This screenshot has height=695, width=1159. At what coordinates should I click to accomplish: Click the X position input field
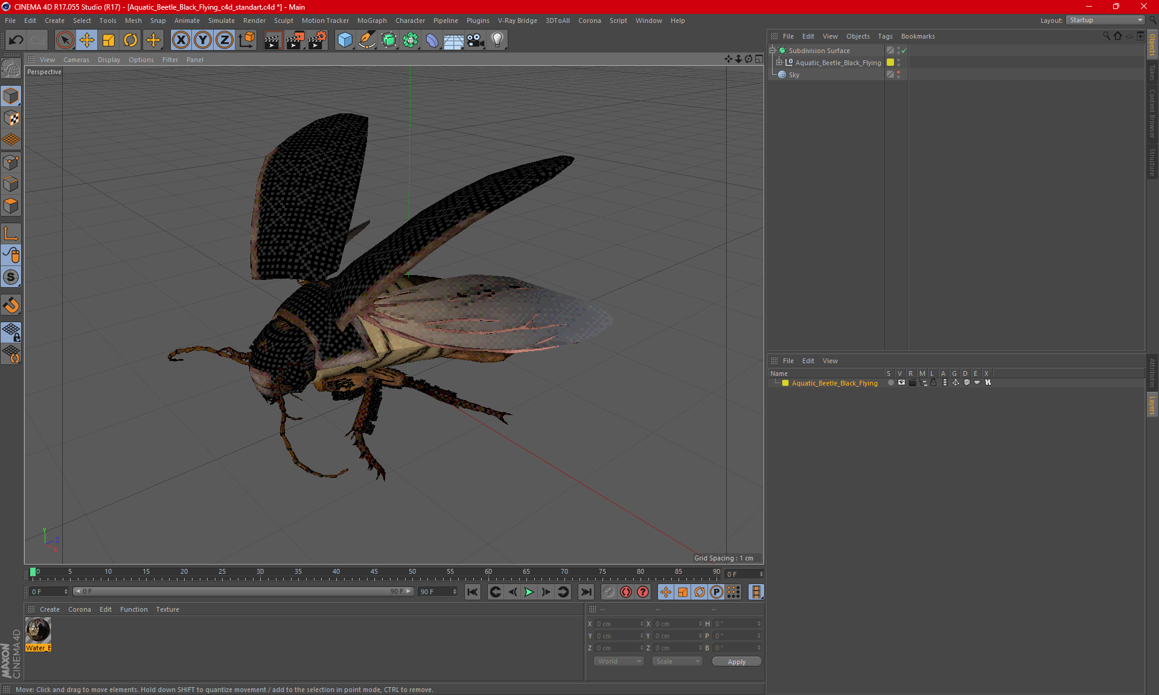619,624
